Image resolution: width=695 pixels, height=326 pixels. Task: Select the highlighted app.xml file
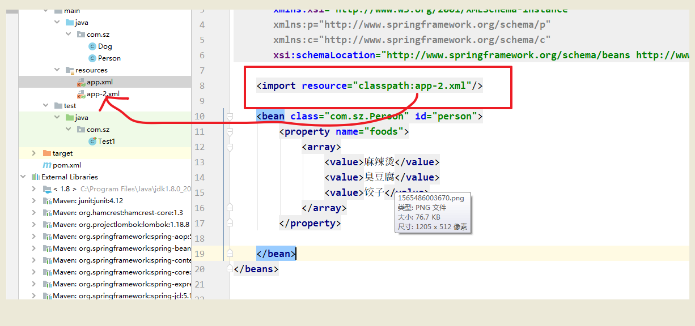tap(100, 82)
